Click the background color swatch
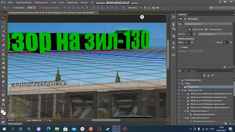 [x=5, y=113]
